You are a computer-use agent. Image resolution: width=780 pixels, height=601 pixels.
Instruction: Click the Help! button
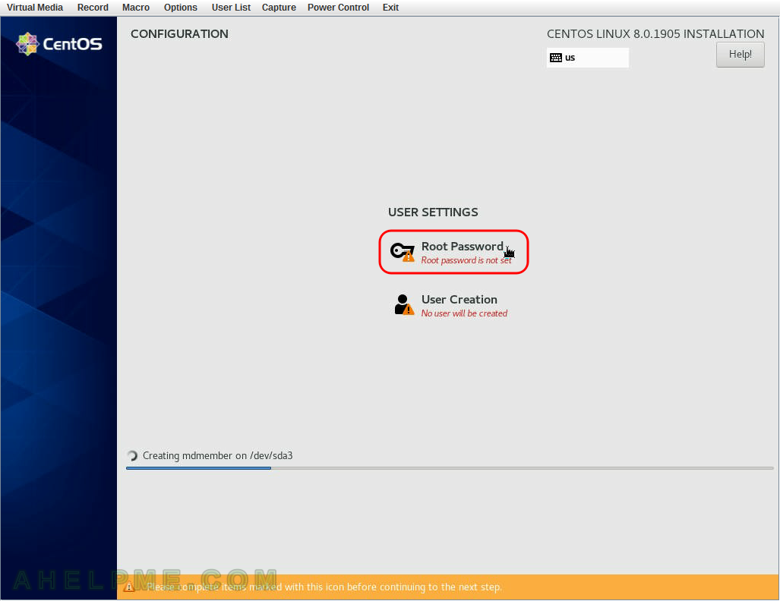740,54
